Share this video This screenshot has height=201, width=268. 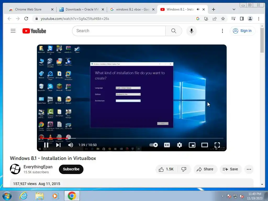point(205,169)
